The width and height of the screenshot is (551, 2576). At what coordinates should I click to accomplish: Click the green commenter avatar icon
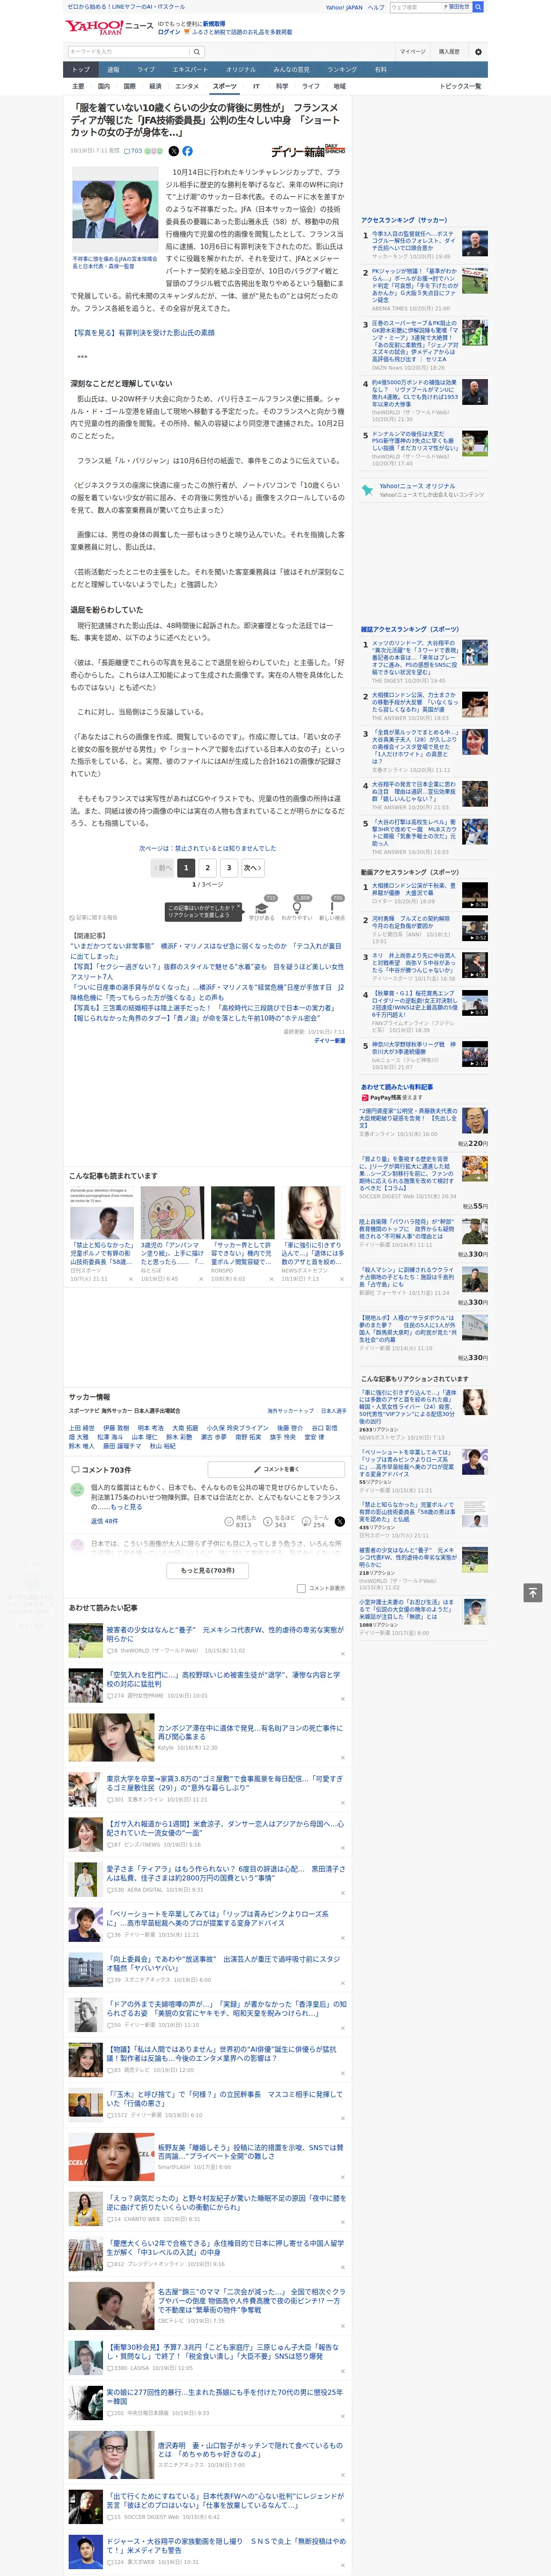(x=77, y=1489)
